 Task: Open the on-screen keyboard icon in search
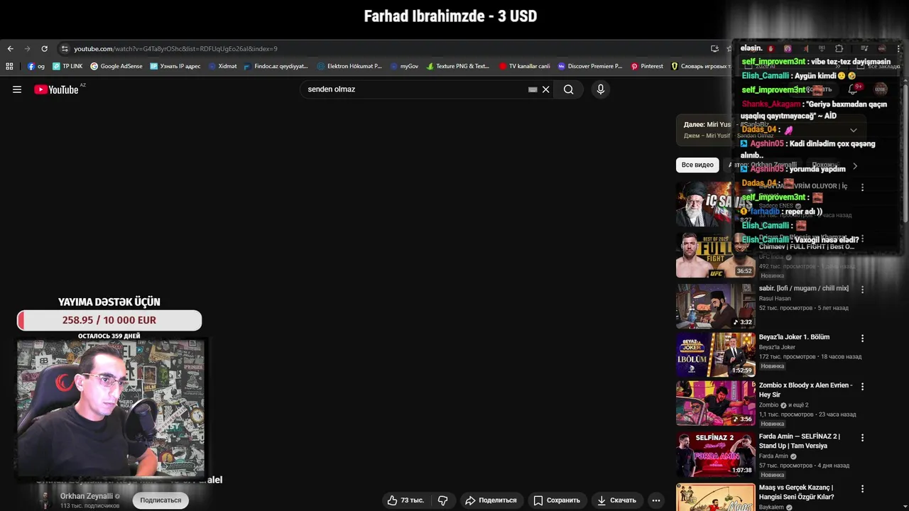(533, 89)
